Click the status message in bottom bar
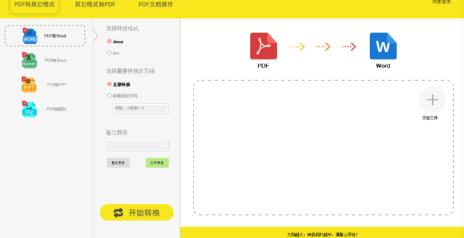This screenshot has height=238, width=464. 323,235
